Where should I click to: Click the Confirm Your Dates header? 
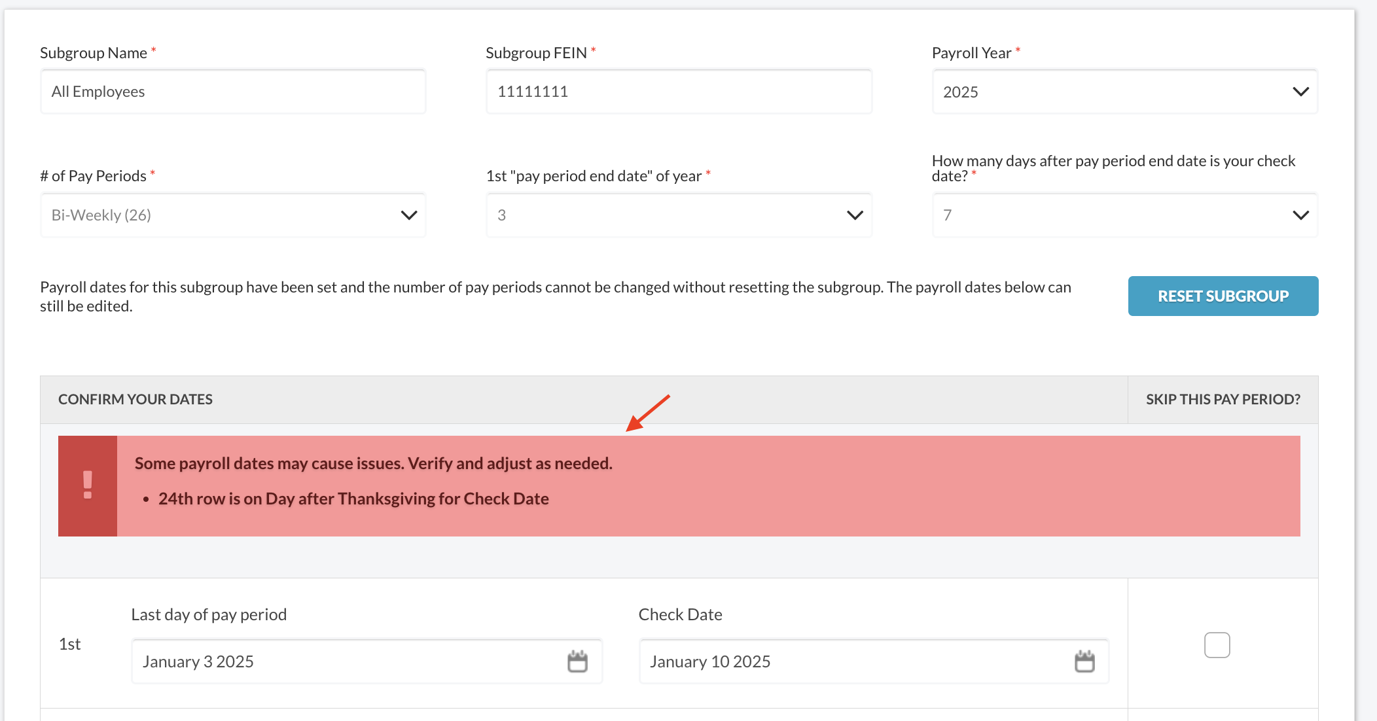(x=135, y=399)
